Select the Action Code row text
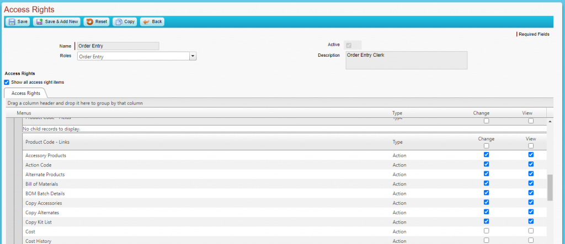This screenshot has width=565, height=244. (x=39, y=165)
